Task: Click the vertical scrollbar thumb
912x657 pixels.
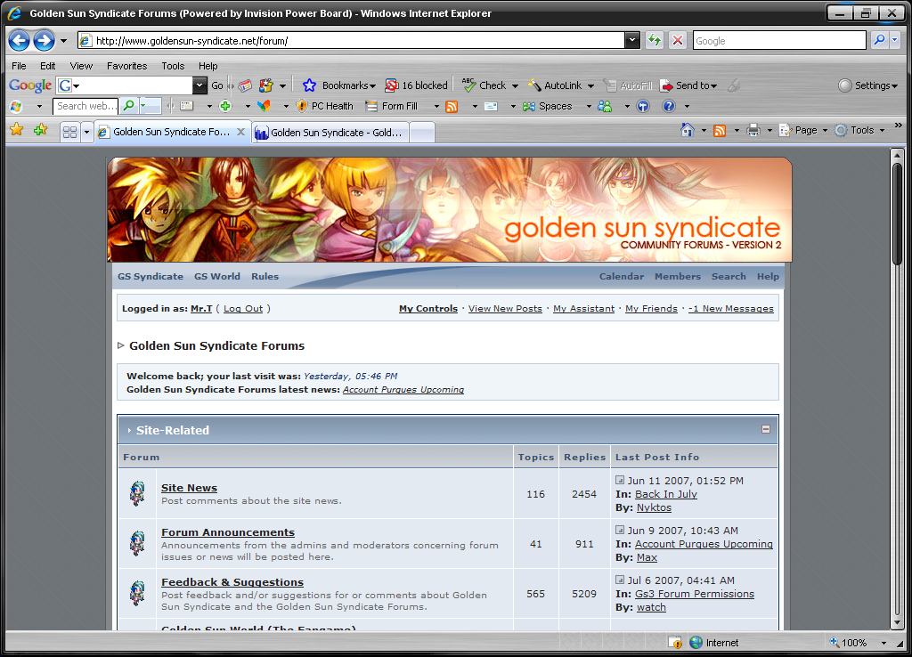Action: tap(898, 213)
